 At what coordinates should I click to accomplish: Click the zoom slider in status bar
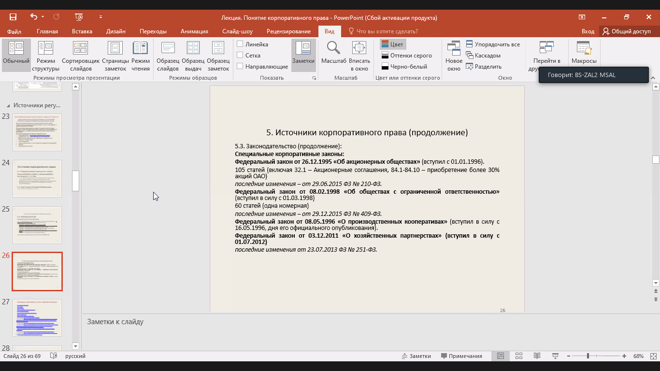coord(596,356)
